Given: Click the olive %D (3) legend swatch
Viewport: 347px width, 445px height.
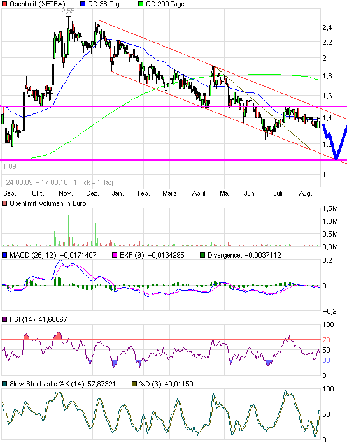Looking at the screenshot, I should (x=134, y=384).
